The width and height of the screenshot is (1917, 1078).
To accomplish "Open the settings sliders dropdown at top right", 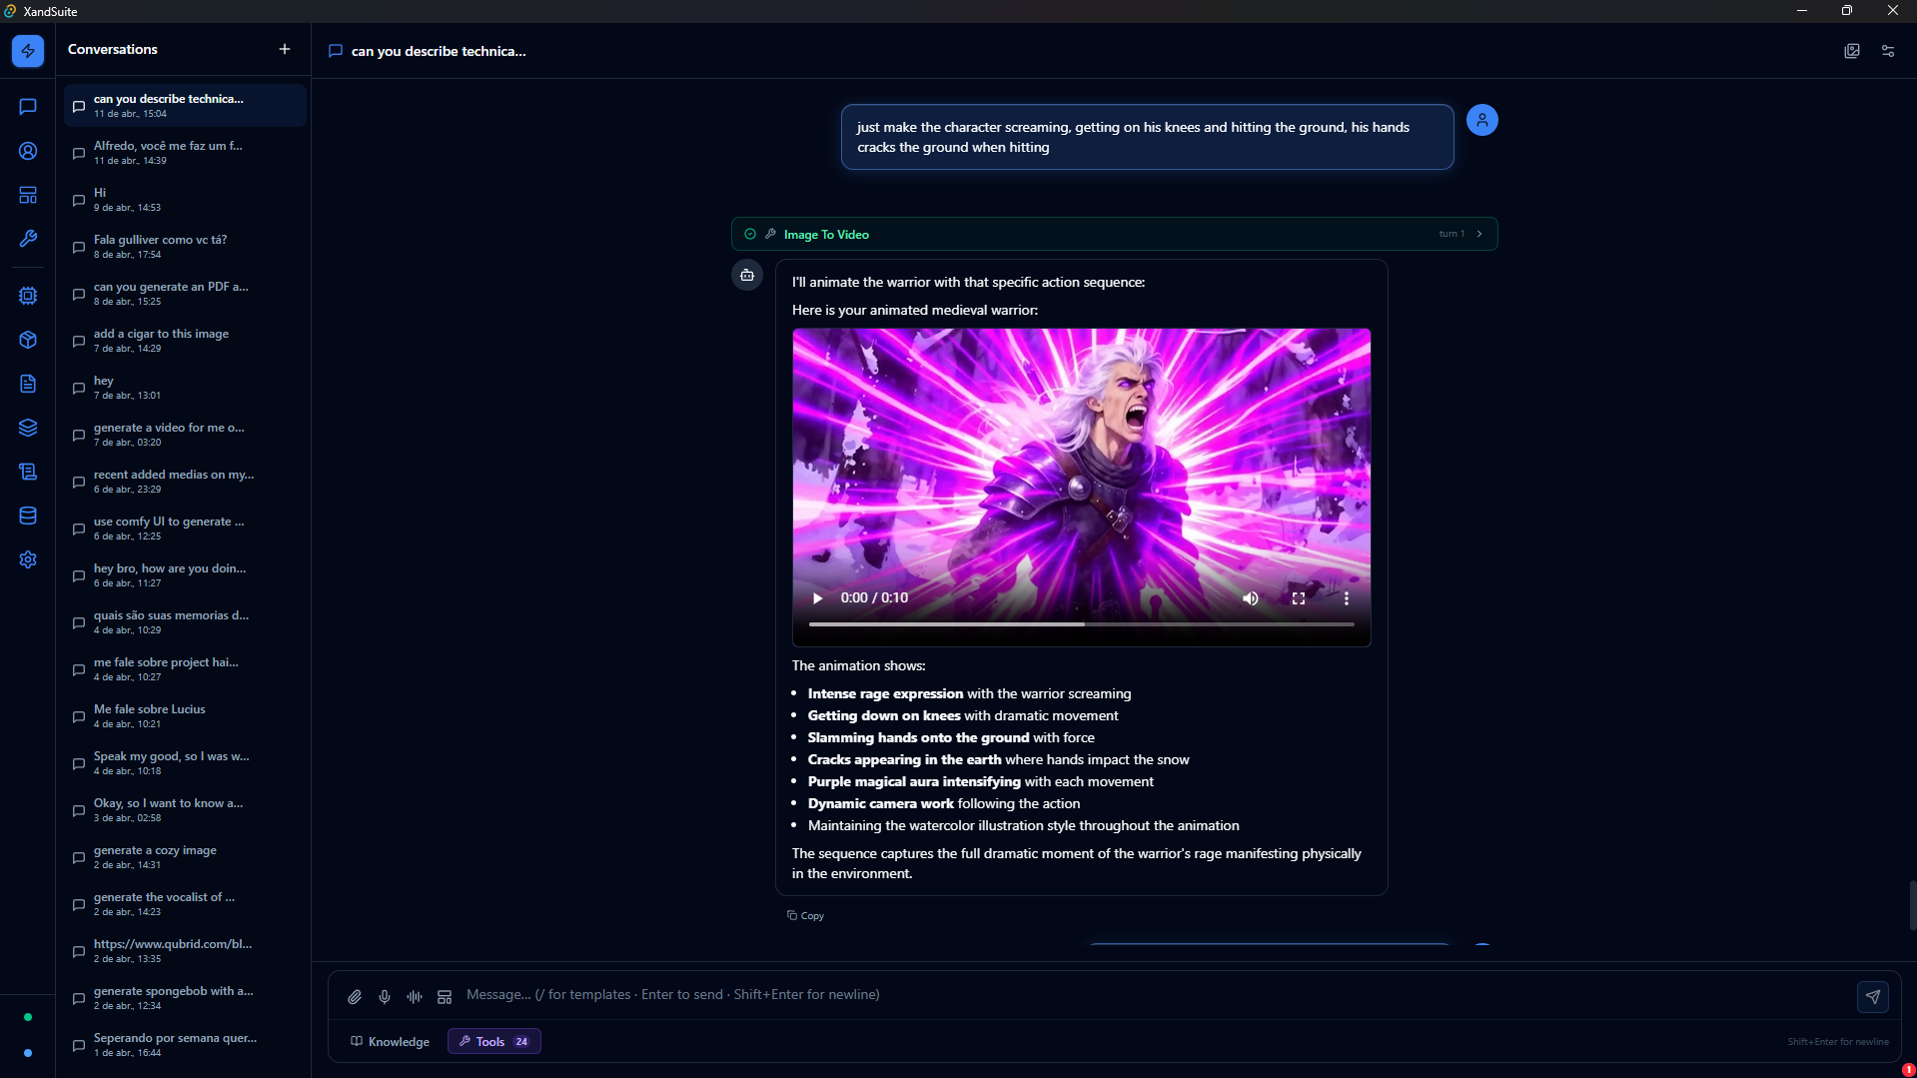I will pos(1887,50).
